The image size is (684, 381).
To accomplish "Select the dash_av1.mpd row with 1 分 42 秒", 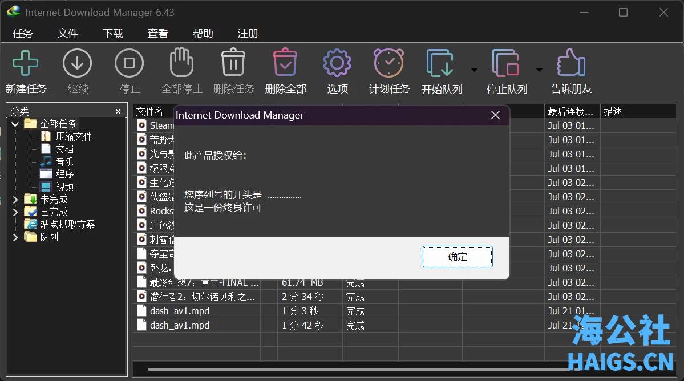I will click(x=180, y=325).
